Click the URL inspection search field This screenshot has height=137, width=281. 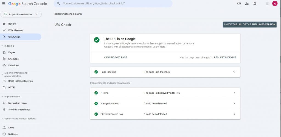click(113, 4)
